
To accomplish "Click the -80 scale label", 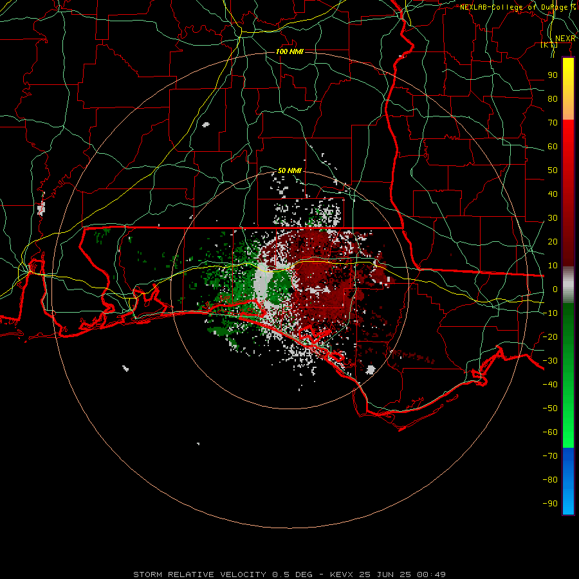I will tap(550, 480).
